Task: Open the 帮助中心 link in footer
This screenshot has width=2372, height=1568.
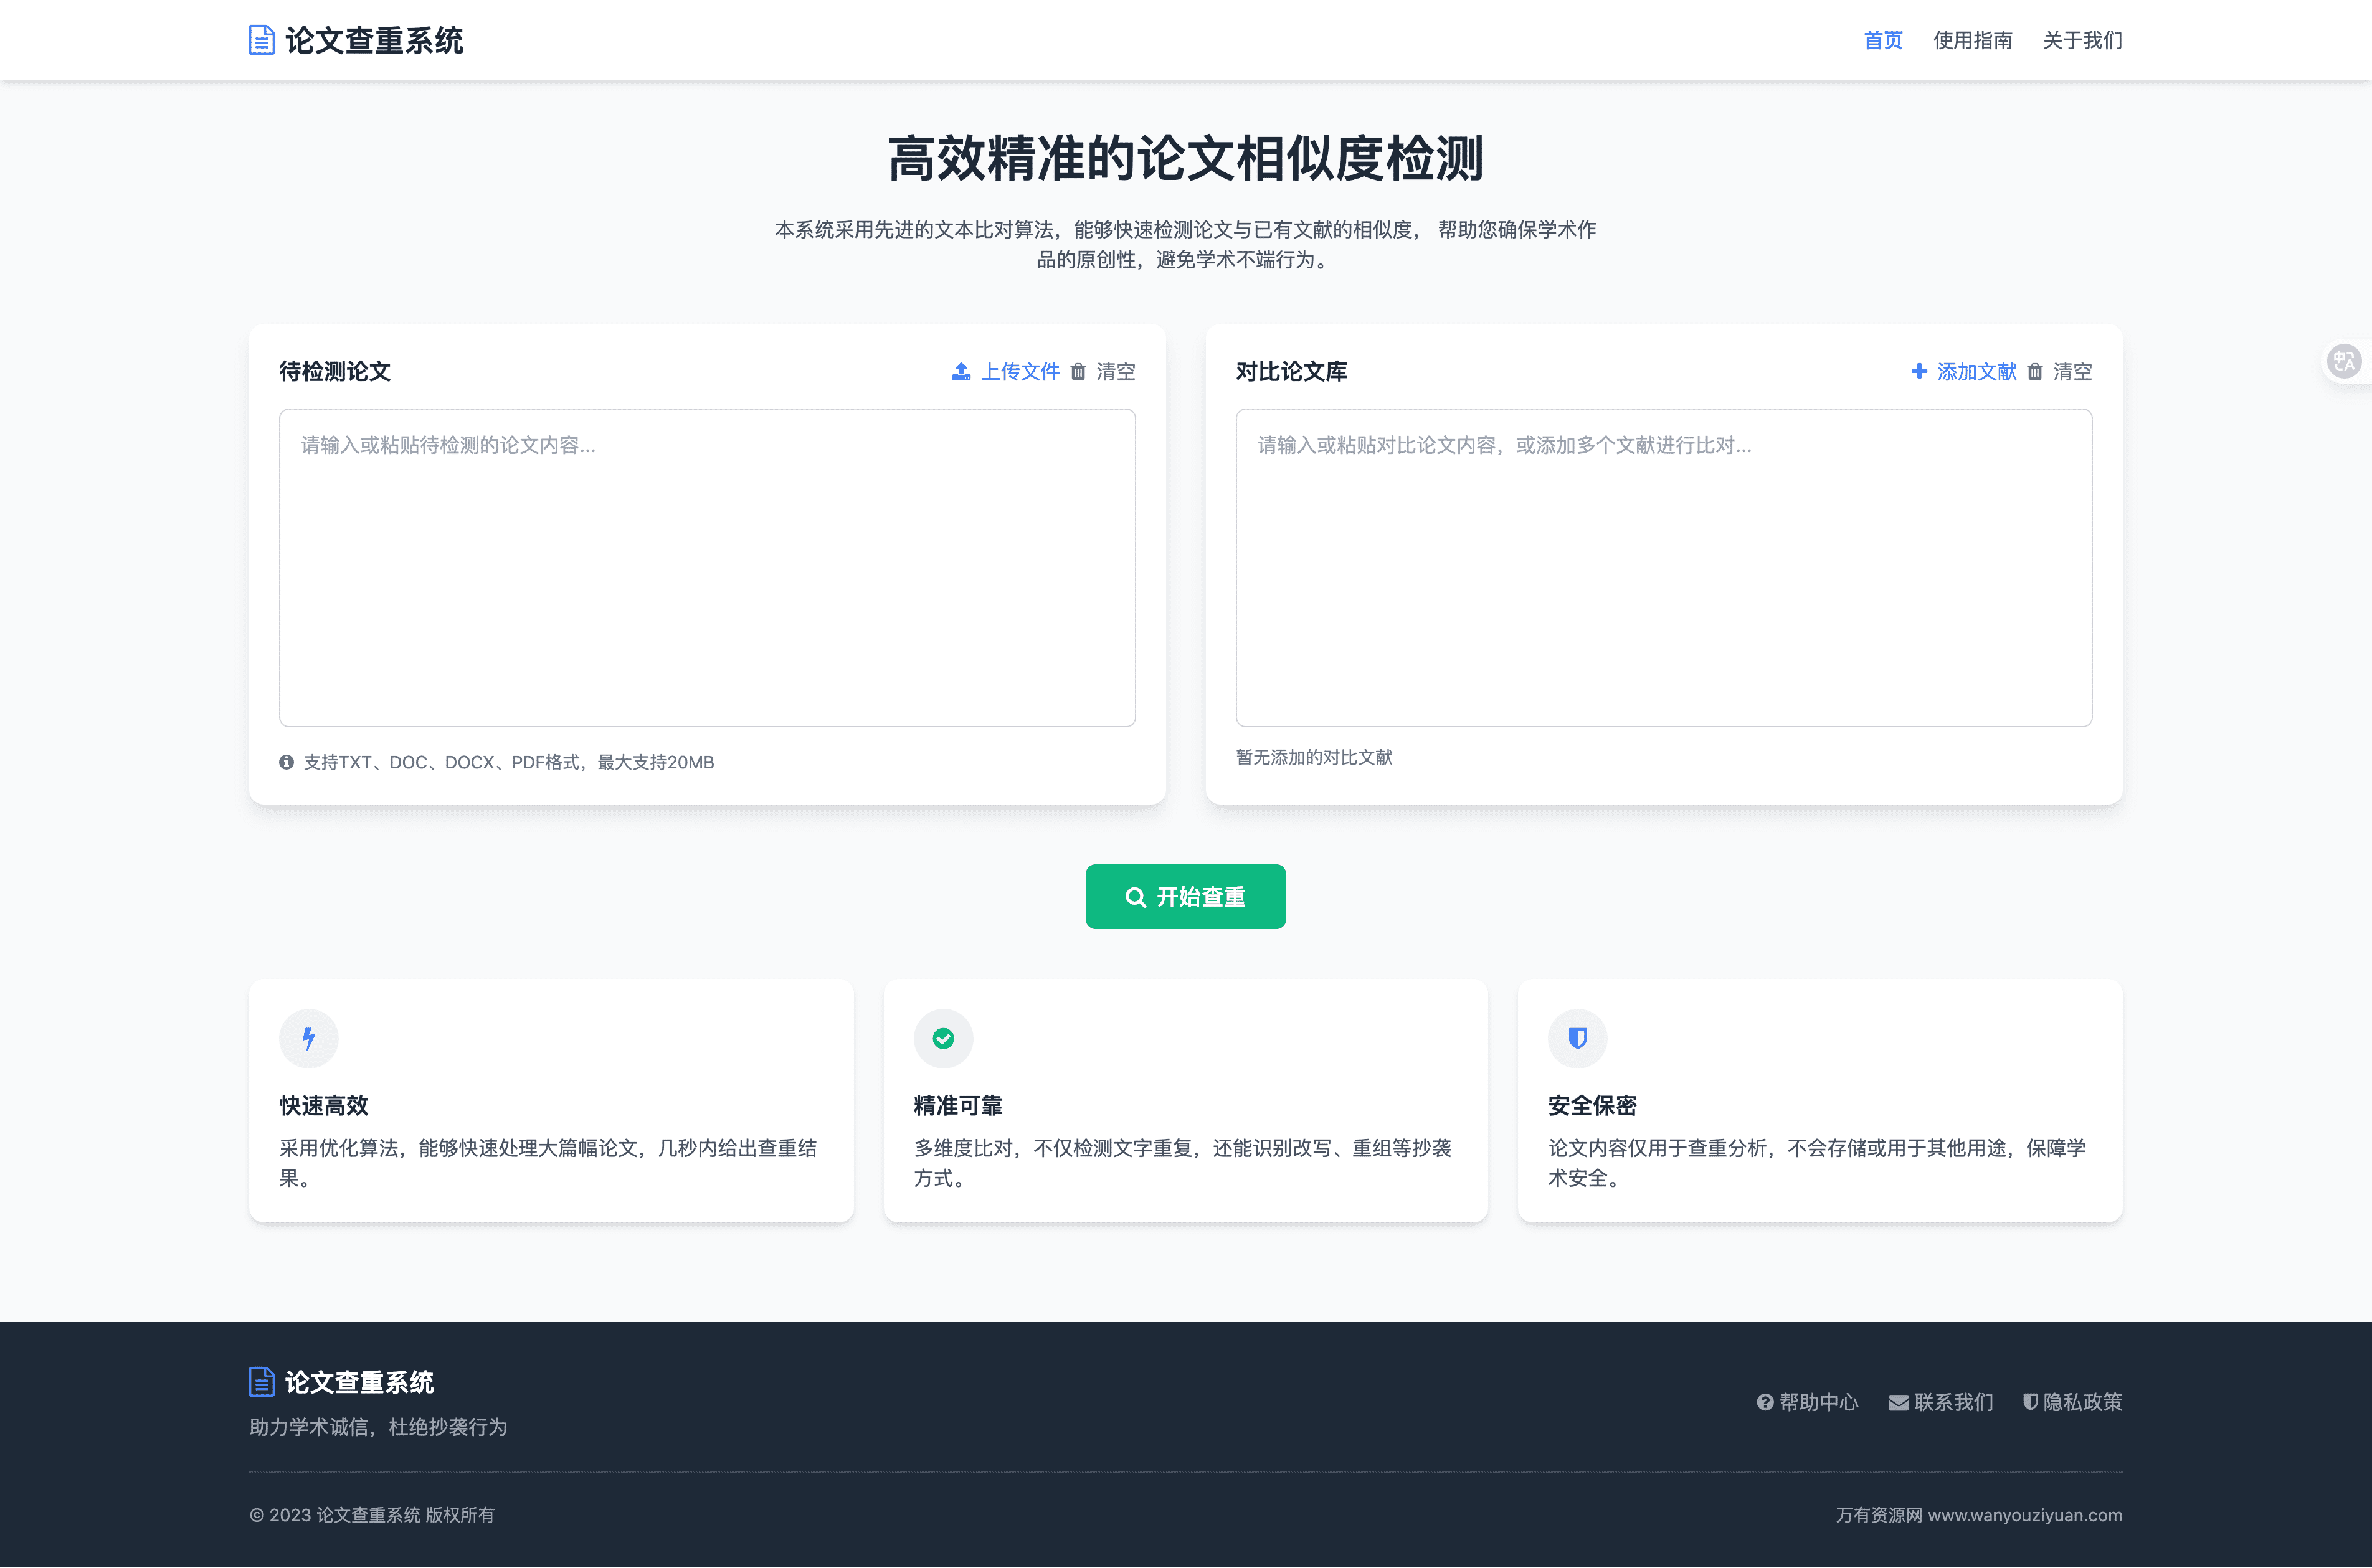Action: [x=1808, y=1402]
